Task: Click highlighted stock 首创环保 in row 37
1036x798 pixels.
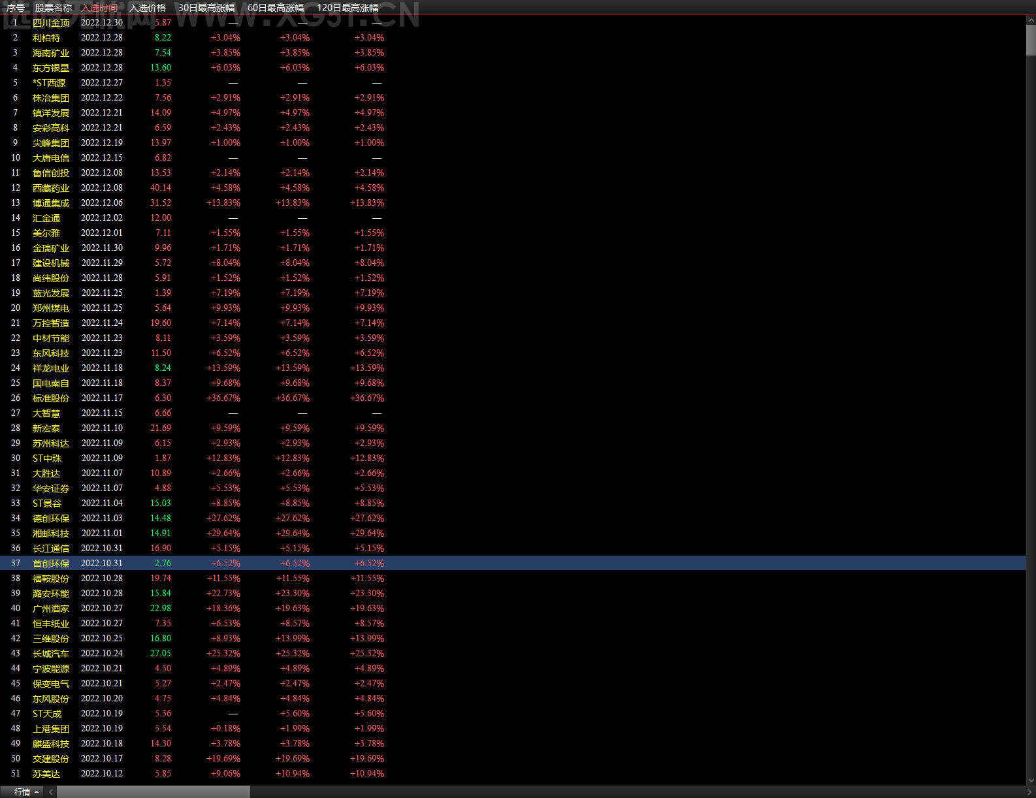Action: pos(51,564)
